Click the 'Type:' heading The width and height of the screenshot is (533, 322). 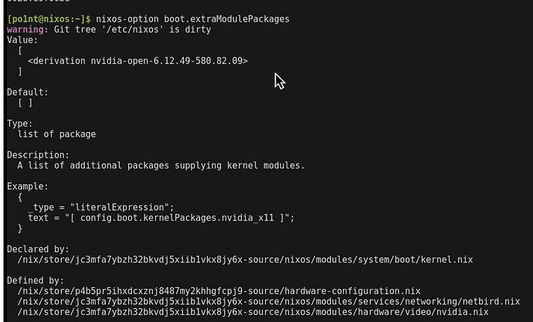(22, 124)
